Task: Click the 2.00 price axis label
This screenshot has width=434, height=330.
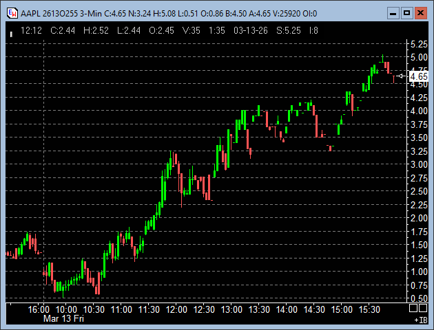Action: point(418,218)
